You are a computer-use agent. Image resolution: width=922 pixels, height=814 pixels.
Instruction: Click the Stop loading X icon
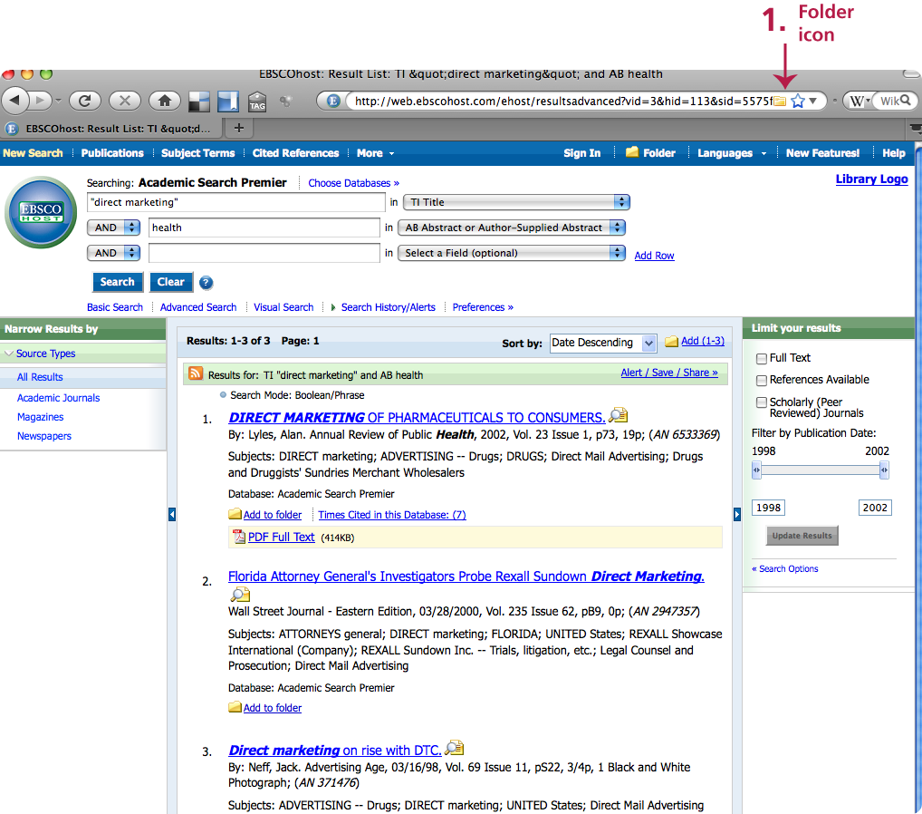(125, 101)
